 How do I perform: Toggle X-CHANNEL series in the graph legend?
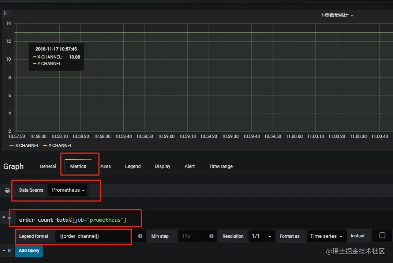point(27,146)
